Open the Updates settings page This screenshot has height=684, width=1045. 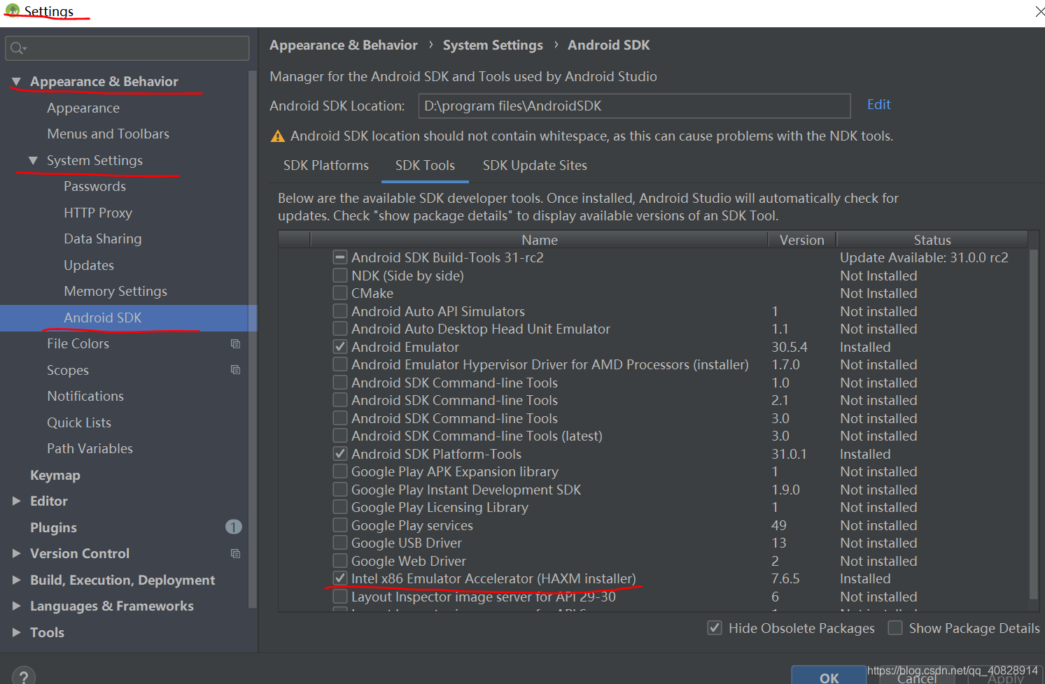click(x=88, y=266)
